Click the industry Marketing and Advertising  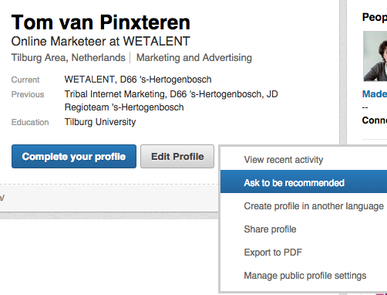tap(194, 57)
